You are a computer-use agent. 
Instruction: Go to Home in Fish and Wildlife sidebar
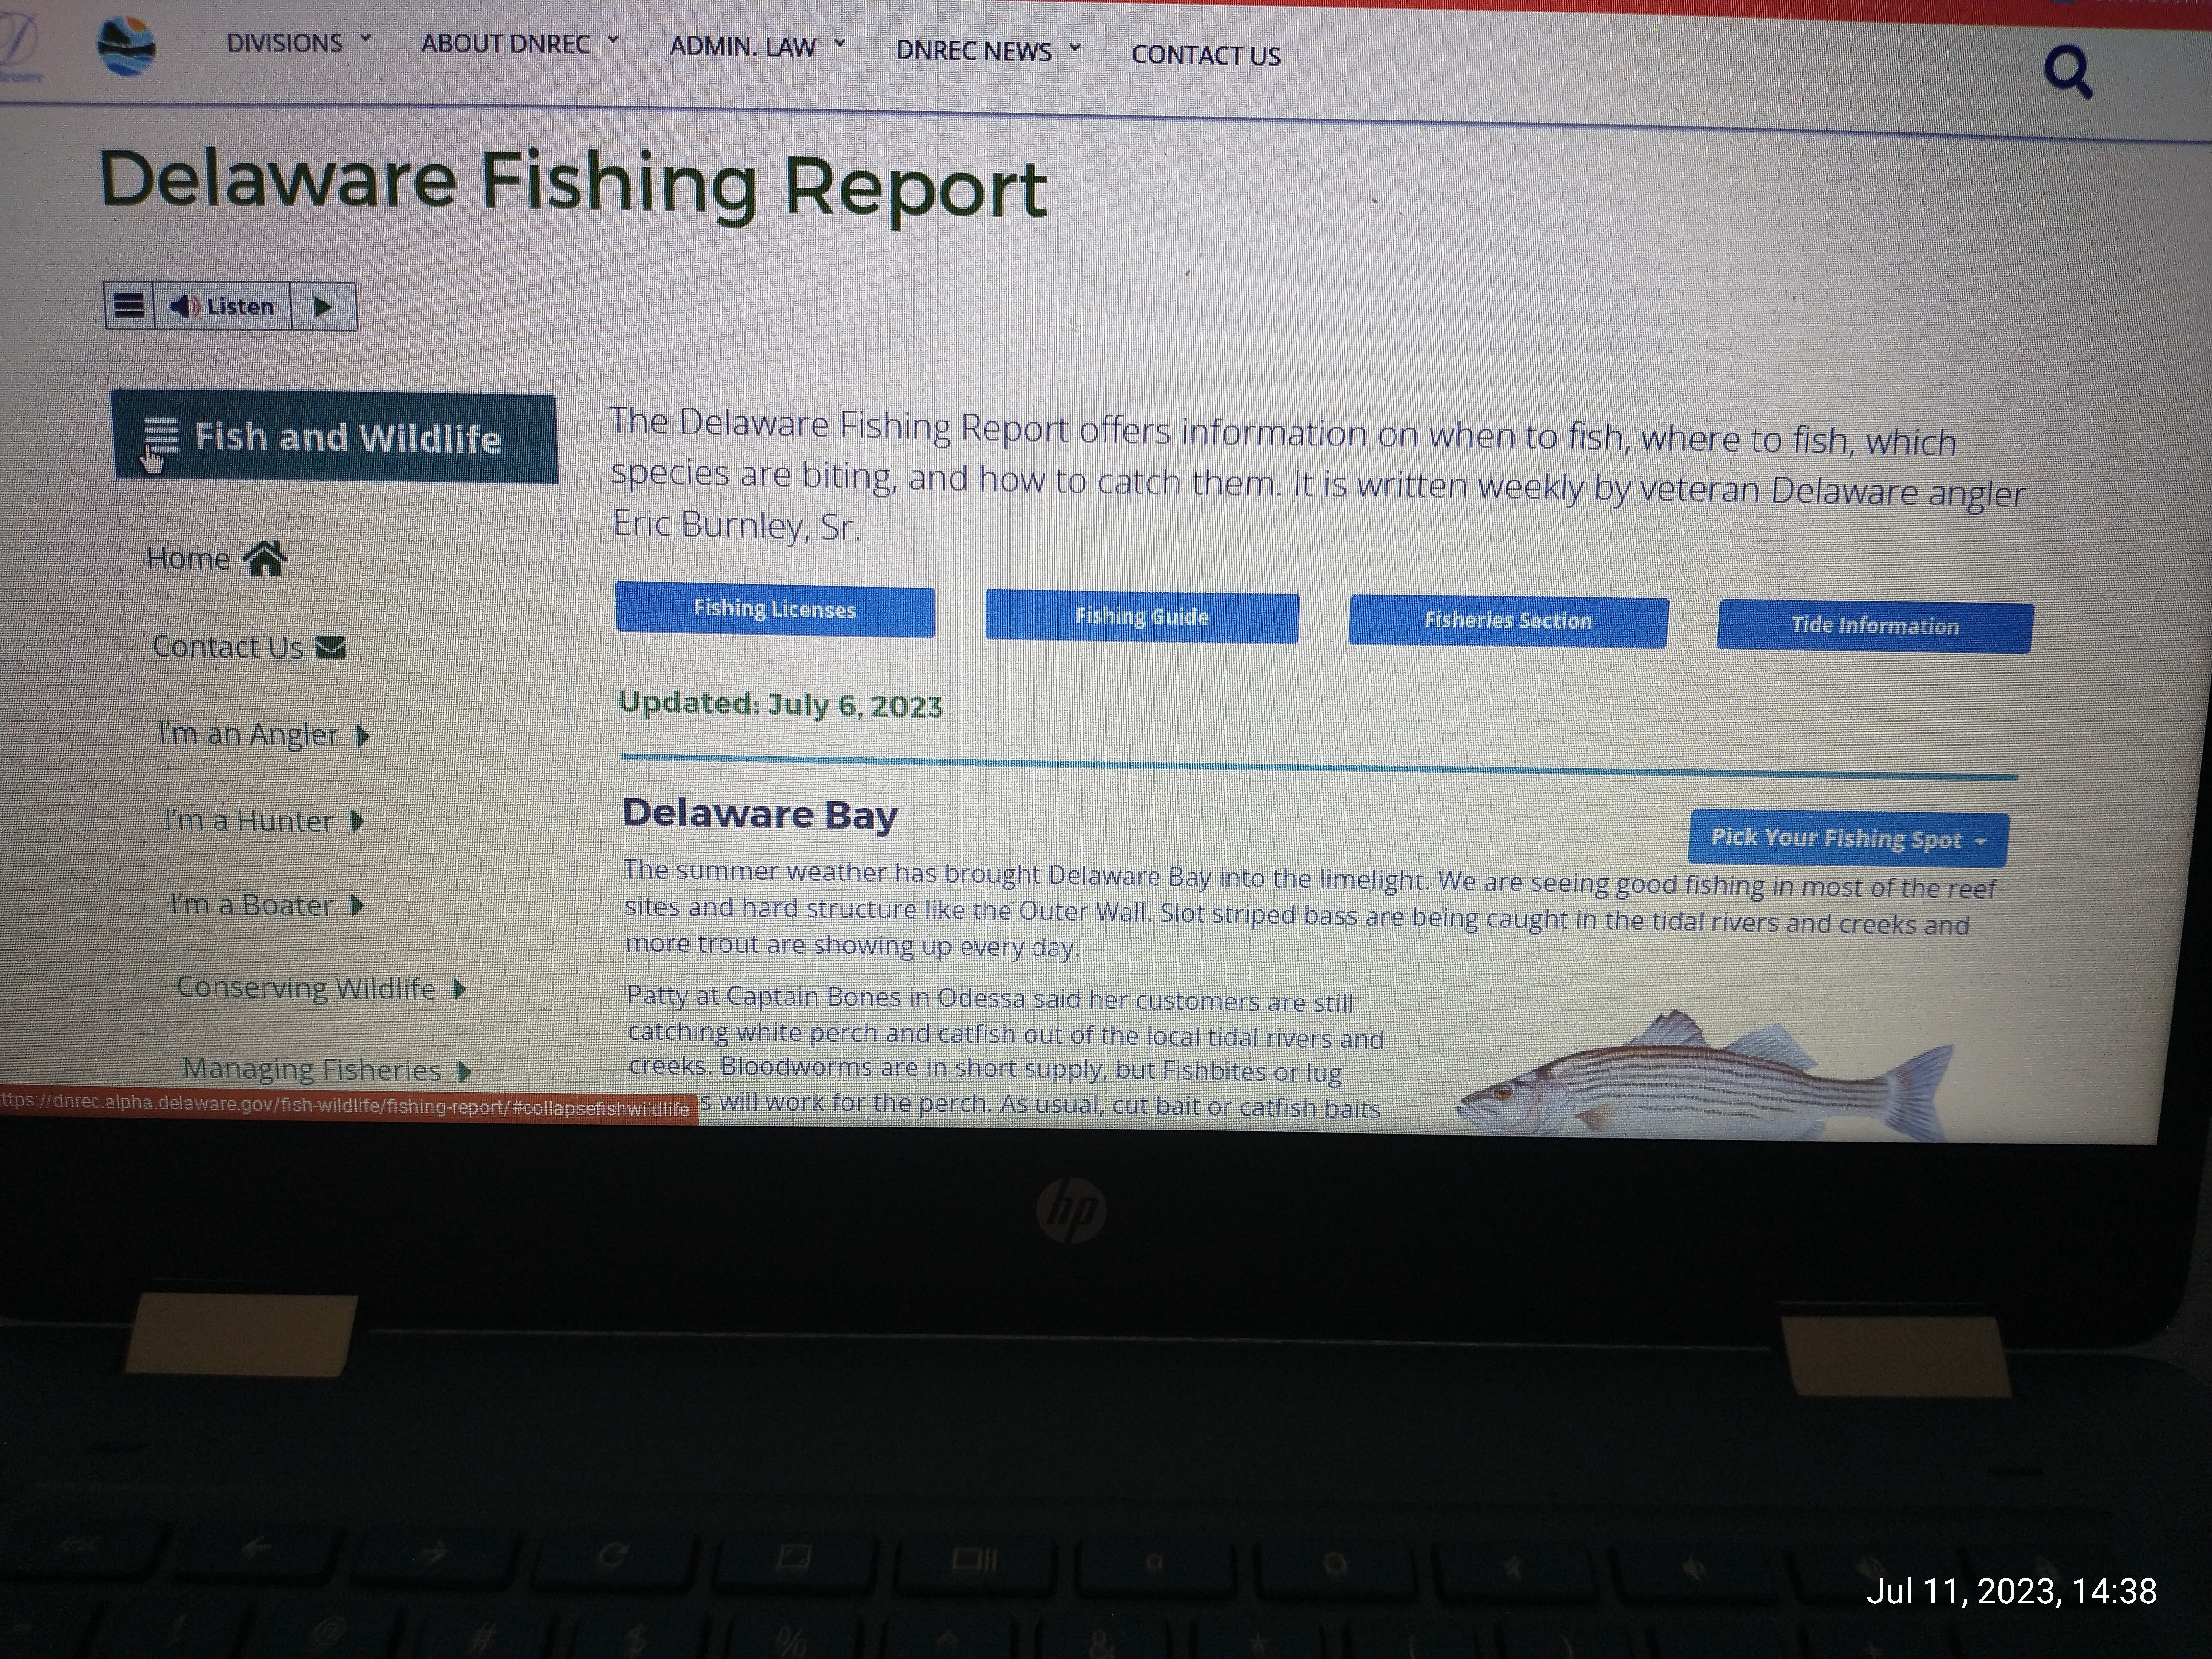(216, 558)
